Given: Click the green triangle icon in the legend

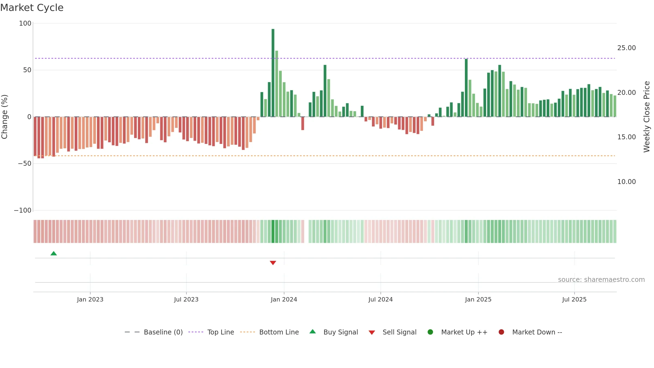Looking at the screenshot, I should [313, 331].
